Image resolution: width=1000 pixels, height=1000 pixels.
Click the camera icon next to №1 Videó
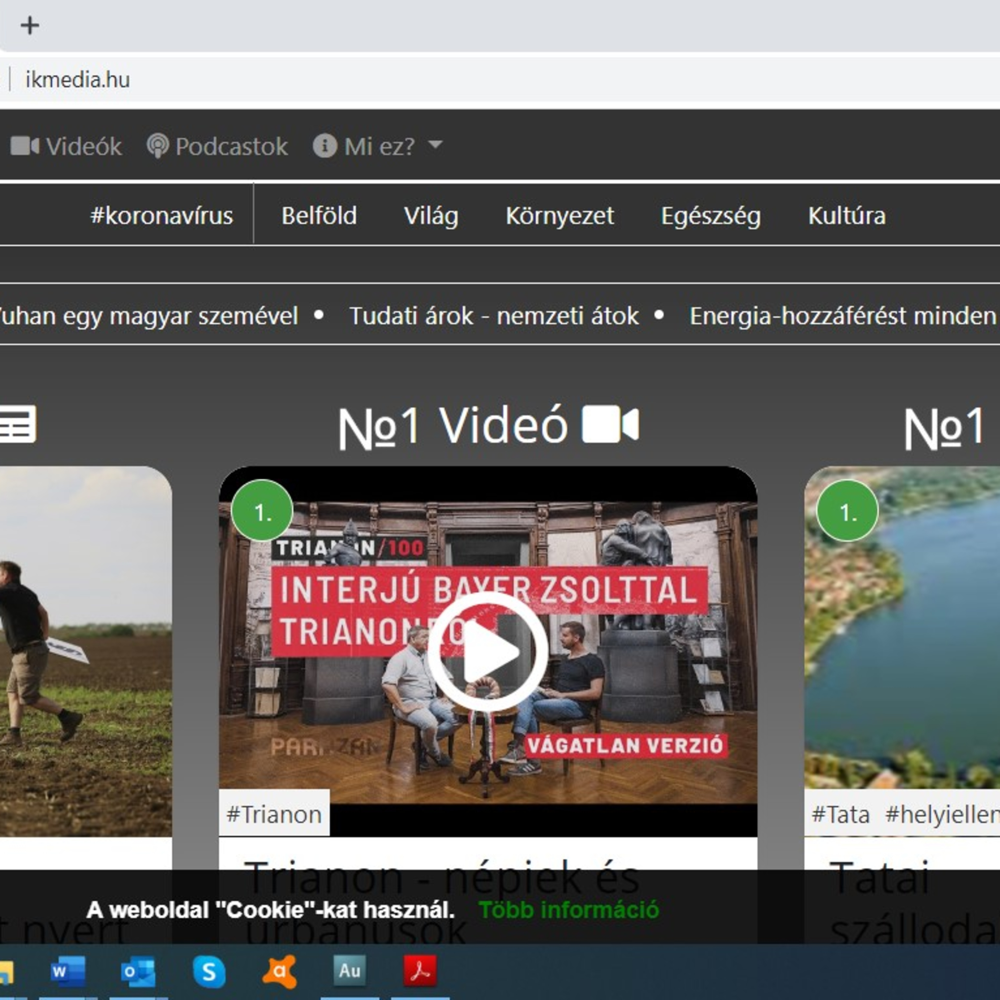tap(610, 424)
